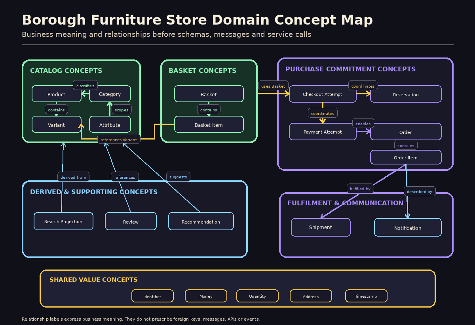The height and width of the screenshot is (325, 475).
Task: Click the 'references Variant' relationship label
Action: [119, 140]
